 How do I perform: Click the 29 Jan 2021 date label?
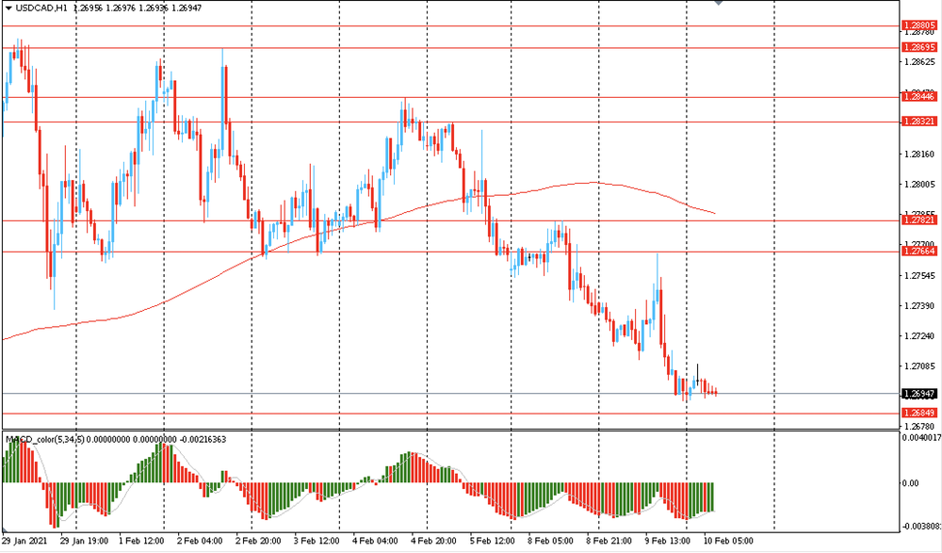click(x=23, y=542)
